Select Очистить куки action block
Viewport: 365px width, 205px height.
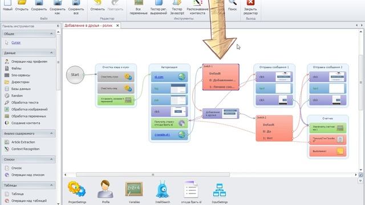[x=116, y=77]
